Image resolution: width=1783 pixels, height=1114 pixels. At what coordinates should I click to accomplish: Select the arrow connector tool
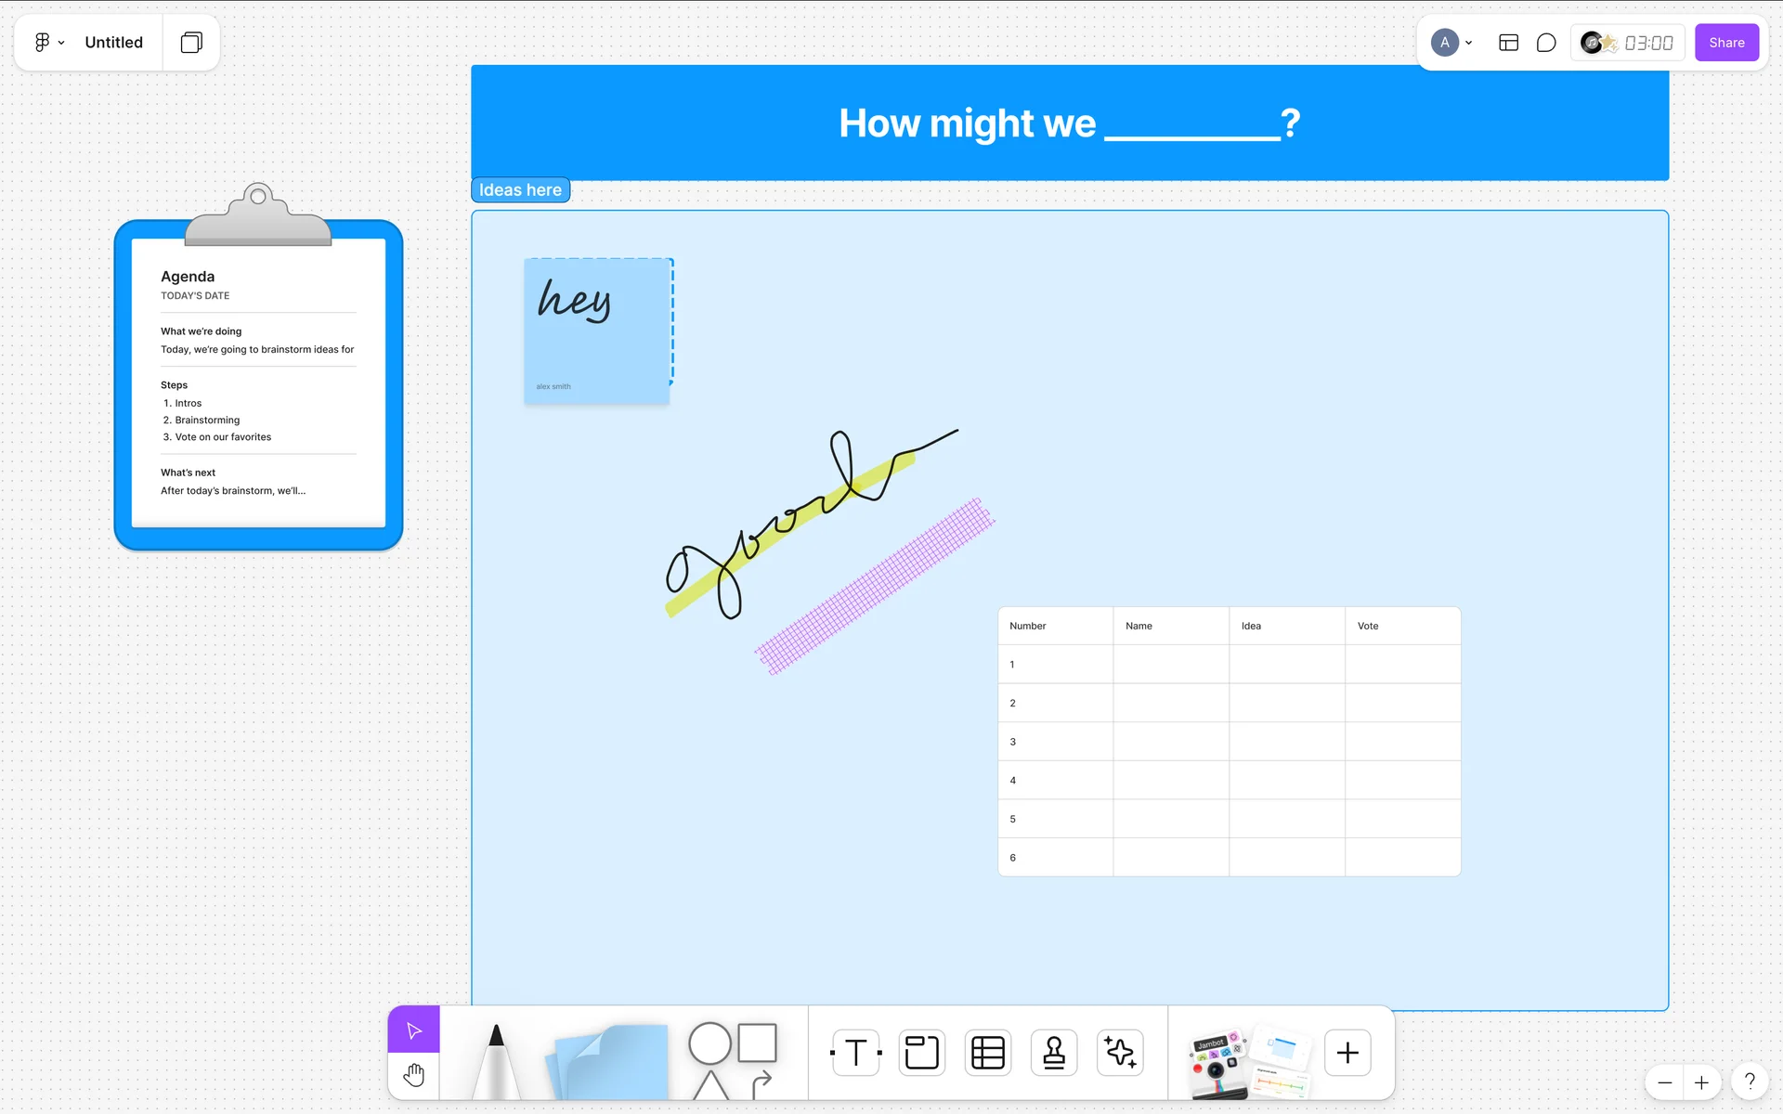(762, 1082)
